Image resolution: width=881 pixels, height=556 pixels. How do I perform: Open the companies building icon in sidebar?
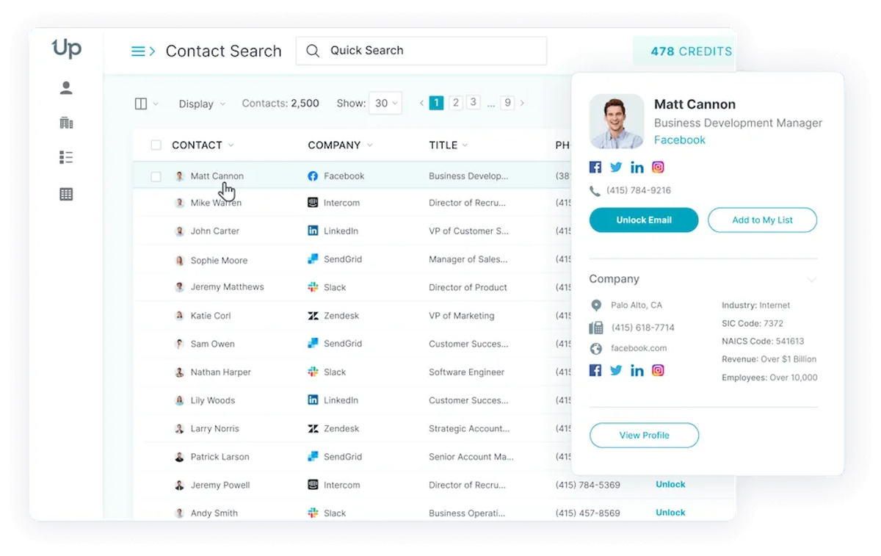coord(66,123)
